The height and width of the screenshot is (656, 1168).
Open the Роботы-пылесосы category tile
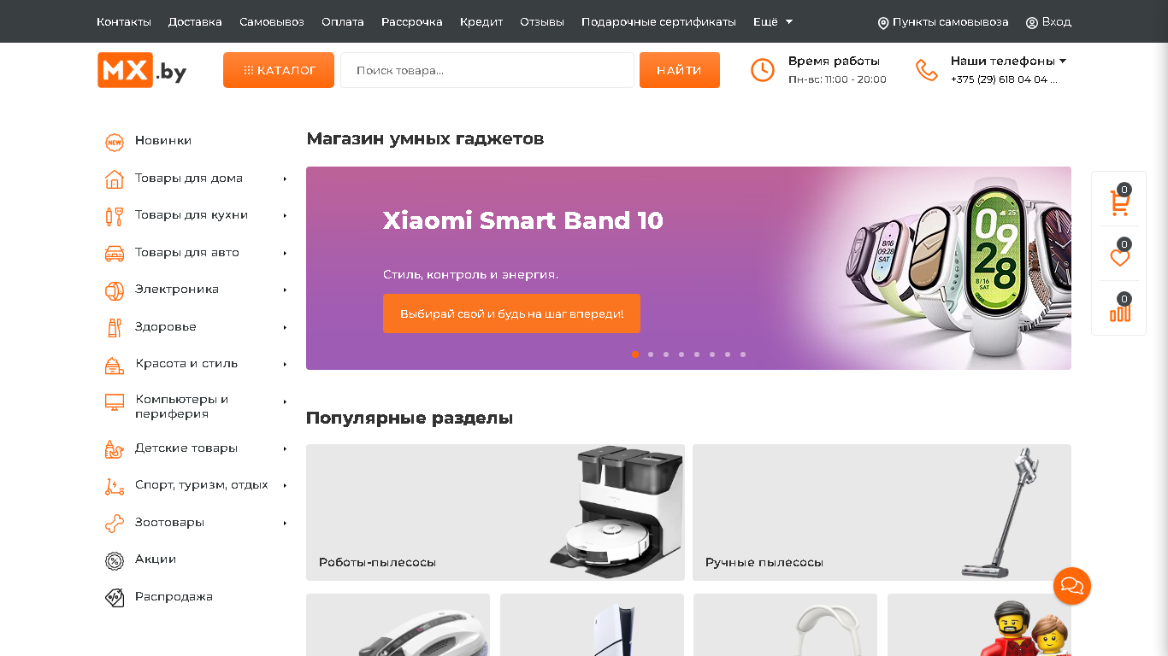(x=495, y=512)
